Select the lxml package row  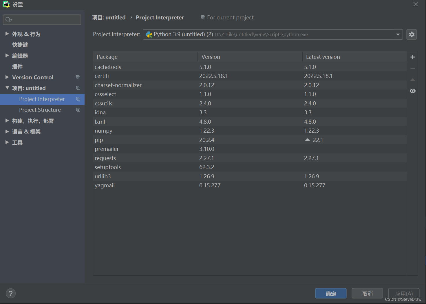point(250,122)
